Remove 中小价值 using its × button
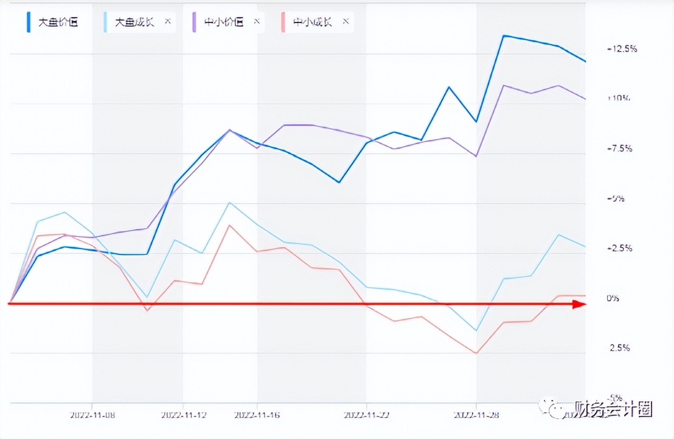The height and width of the screenshot is (439, 674). coord(257,21)
